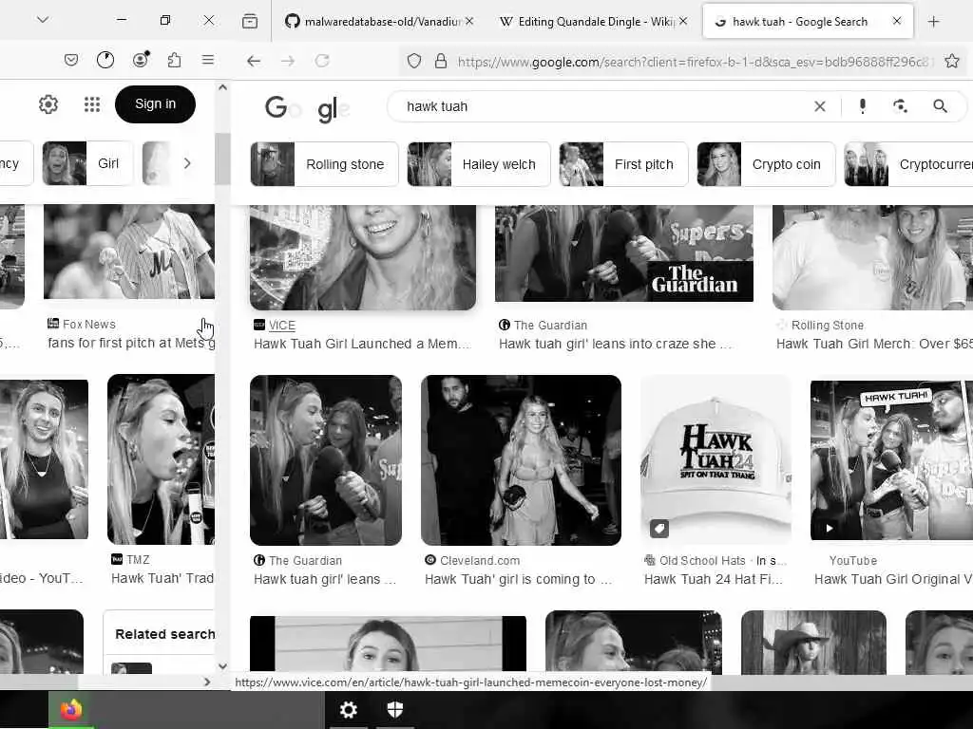Select the Rolling stone filter chip
Screen dimensions: 973x729
pos(325,164)
